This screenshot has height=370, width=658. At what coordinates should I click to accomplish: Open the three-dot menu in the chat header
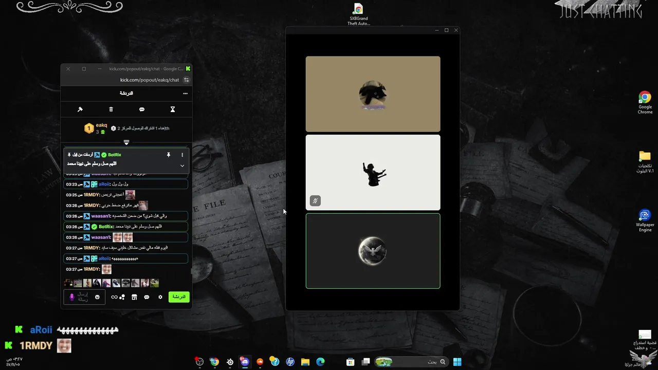[x=186, y=94]
